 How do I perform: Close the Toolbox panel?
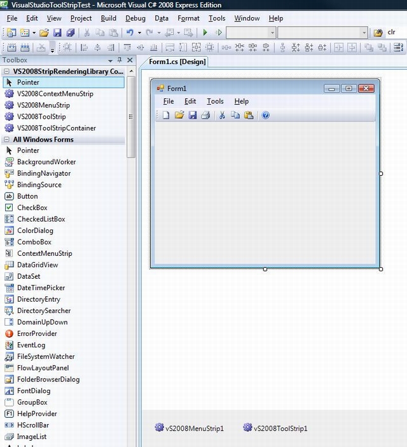point(130,60)
